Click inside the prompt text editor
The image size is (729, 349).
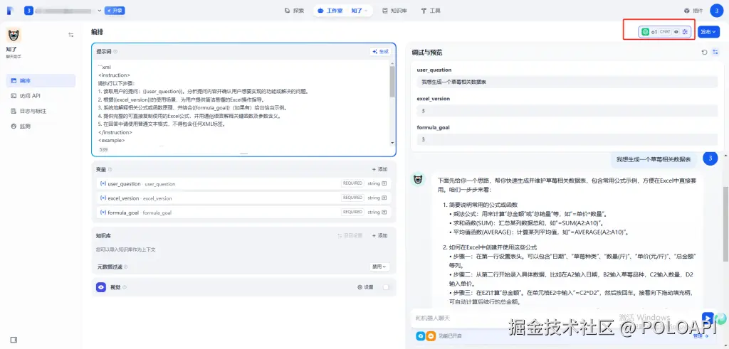(x=242, y=102)
